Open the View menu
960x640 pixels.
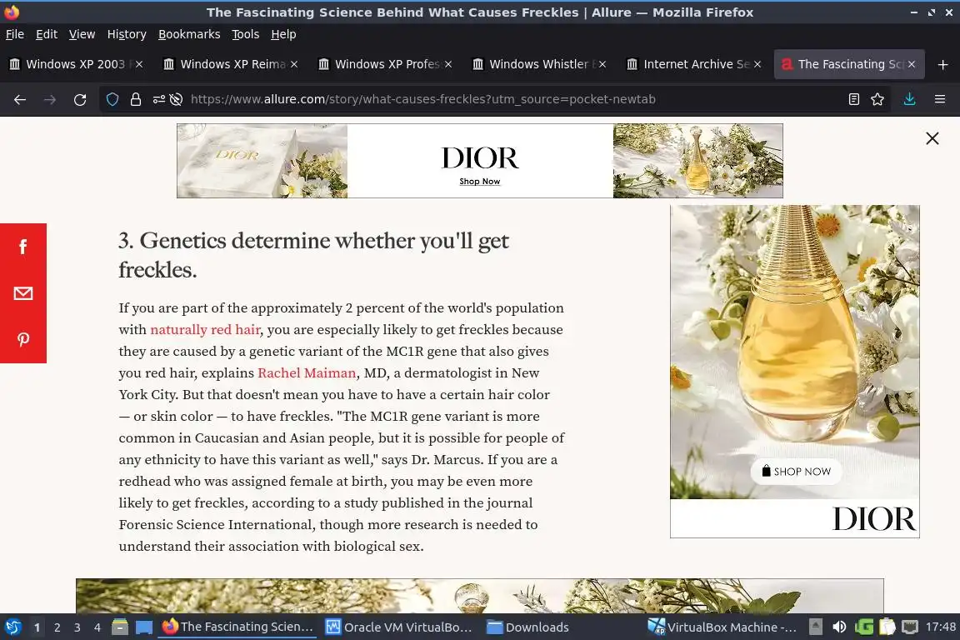tap(82, 34)
